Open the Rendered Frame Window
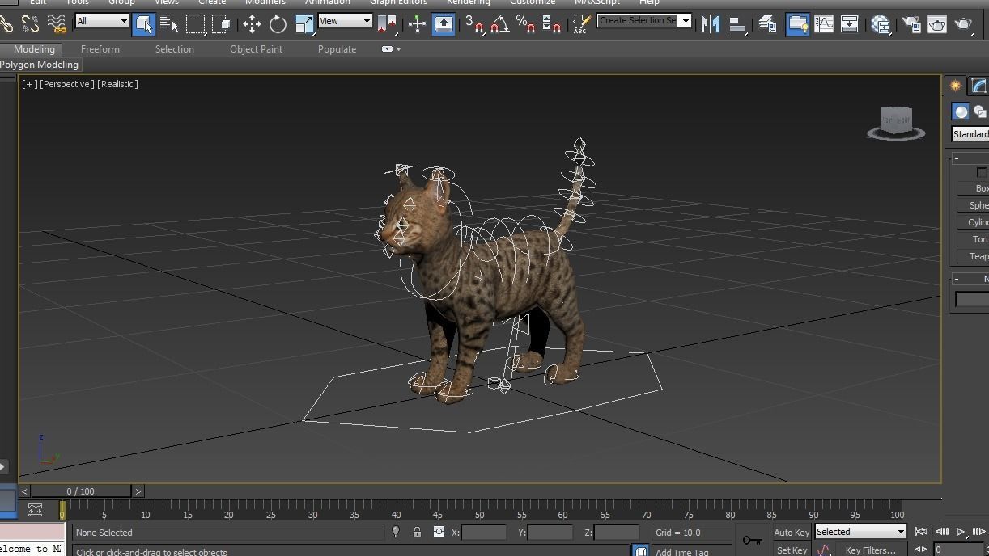This screenshot has width=989, height=556. pos(937,24)
